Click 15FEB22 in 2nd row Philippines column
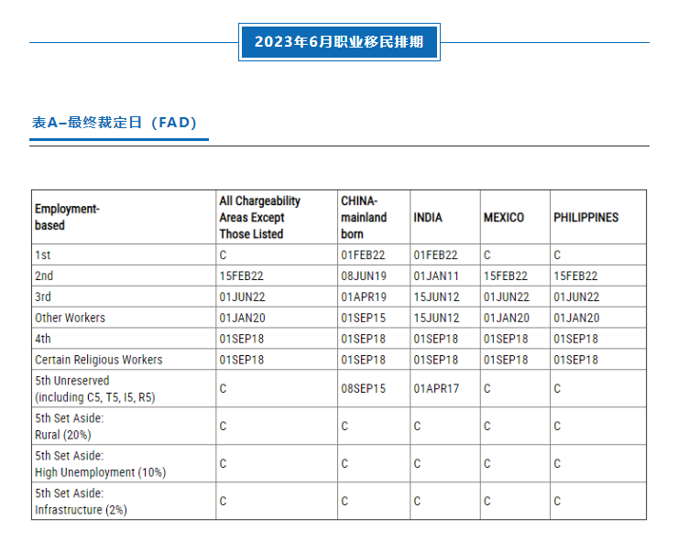This screenshot has width=678, height=541. point(575,276)
